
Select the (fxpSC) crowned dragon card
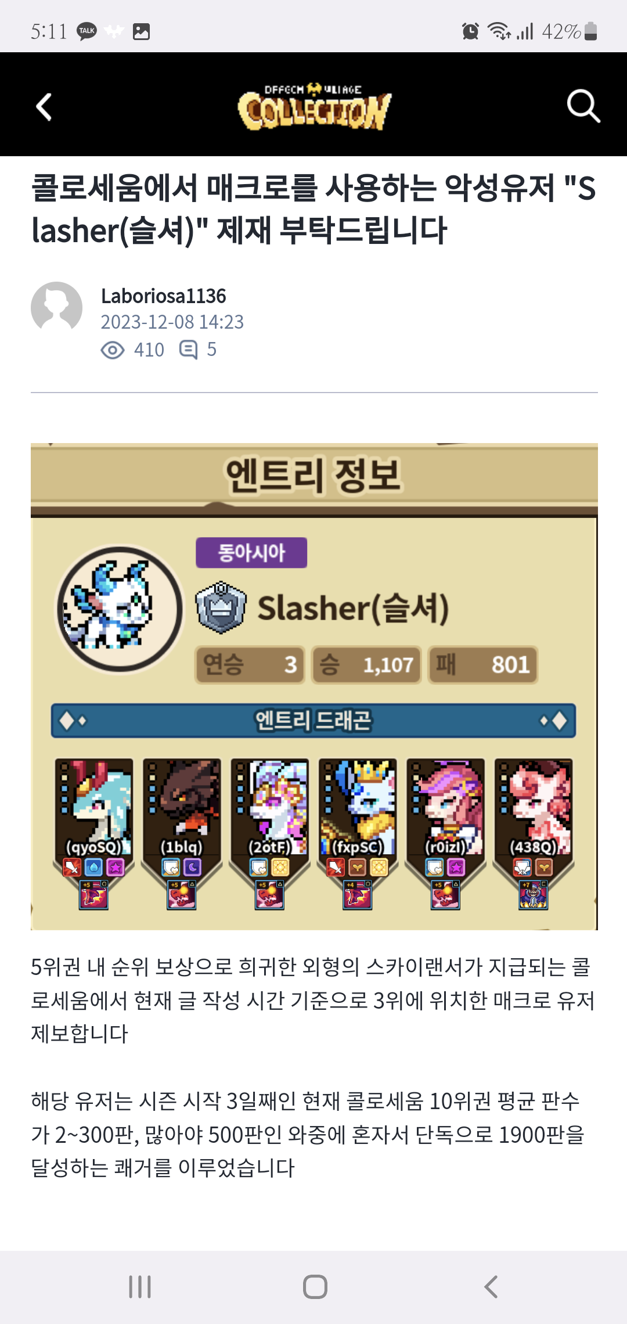[x=358, y=834]
